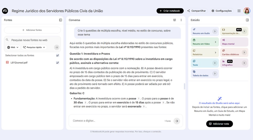
Task: Open Resumo em Vídeo card
Action: coord(205,42)
